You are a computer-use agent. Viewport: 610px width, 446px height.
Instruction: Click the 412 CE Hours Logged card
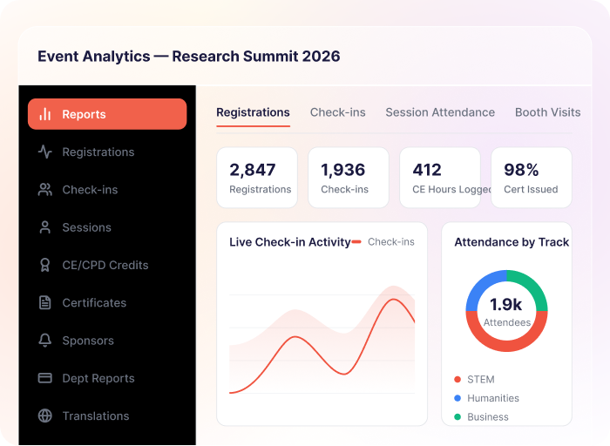pyautogui.click(x=440, y=178)
